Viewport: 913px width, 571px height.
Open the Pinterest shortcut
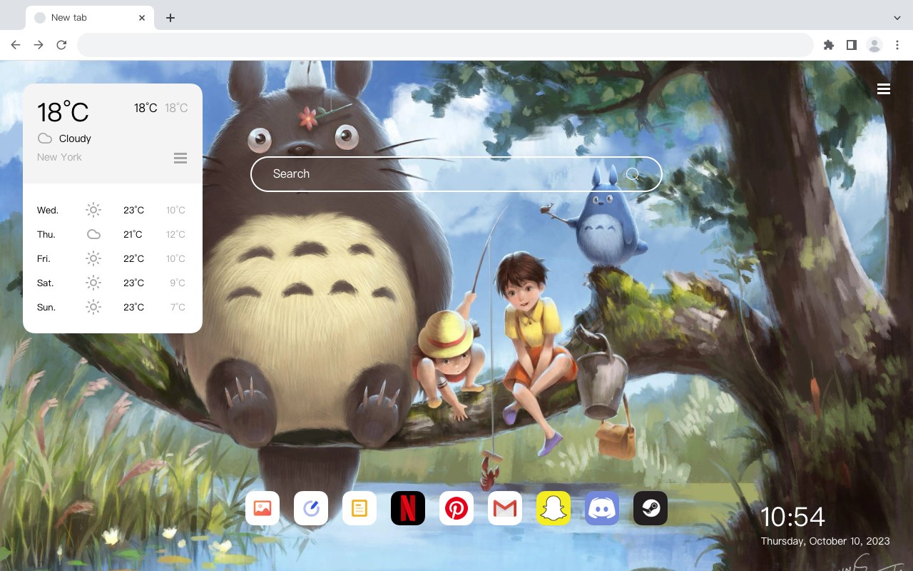tap(456, 508)
